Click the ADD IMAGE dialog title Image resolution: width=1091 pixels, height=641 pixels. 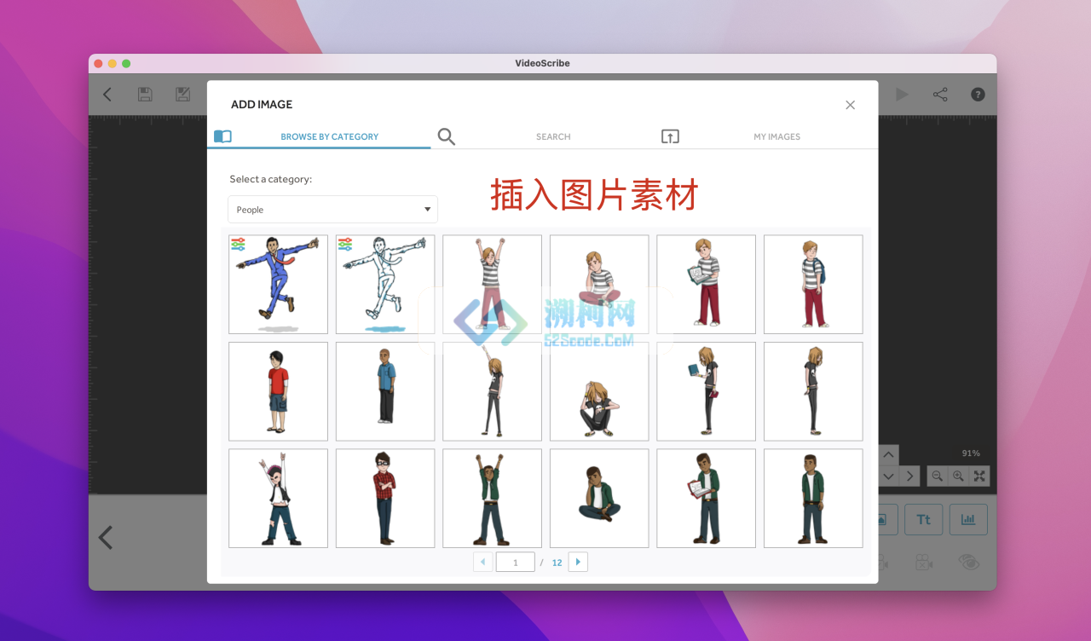coord(262,104)
